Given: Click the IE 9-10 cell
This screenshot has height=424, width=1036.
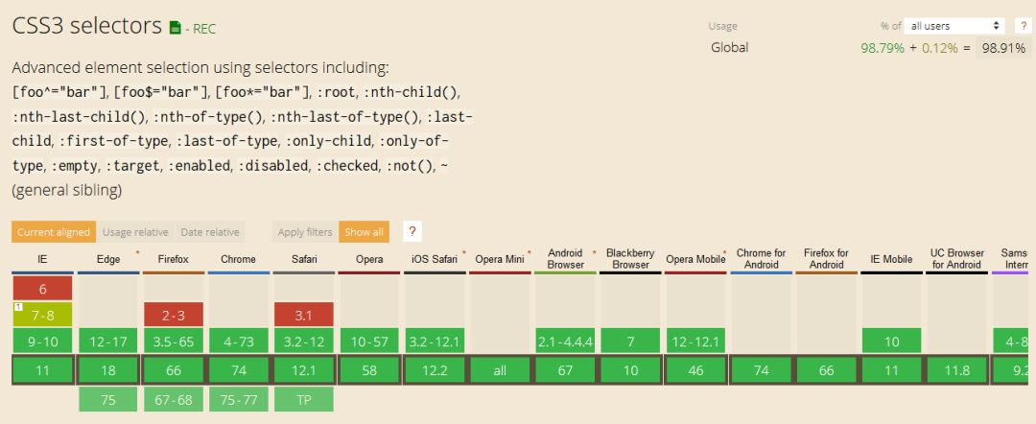Looking at the screenshot, I should 42,341.
